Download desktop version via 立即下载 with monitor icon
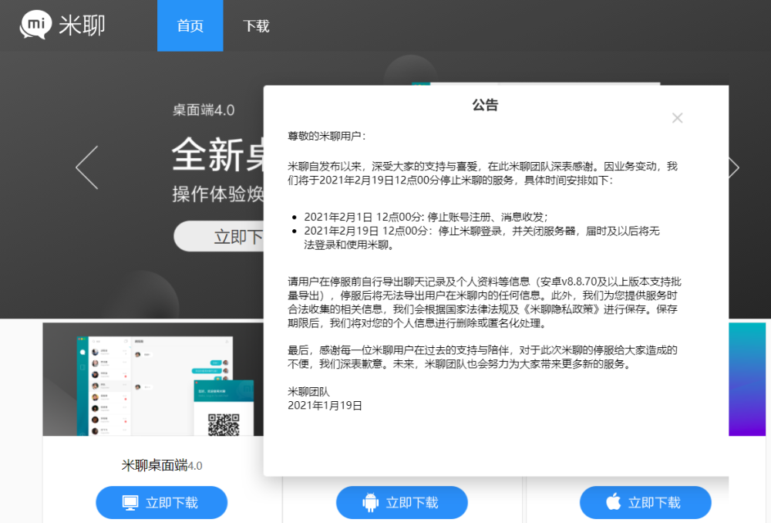The image size is (771, 523). pyautogui.click(x=162, y=502)
